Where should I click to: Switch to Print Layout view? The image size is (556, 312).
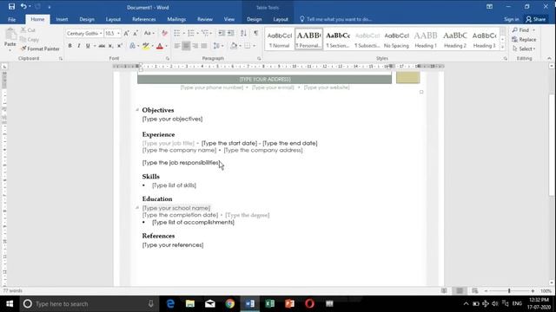pos(460,291)
